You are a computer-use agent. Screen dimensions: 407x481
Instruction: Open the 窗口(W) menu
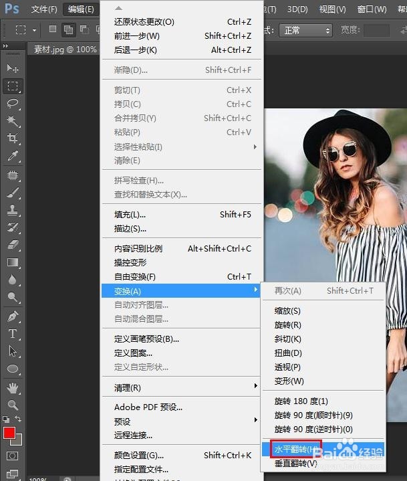[372, 9]
